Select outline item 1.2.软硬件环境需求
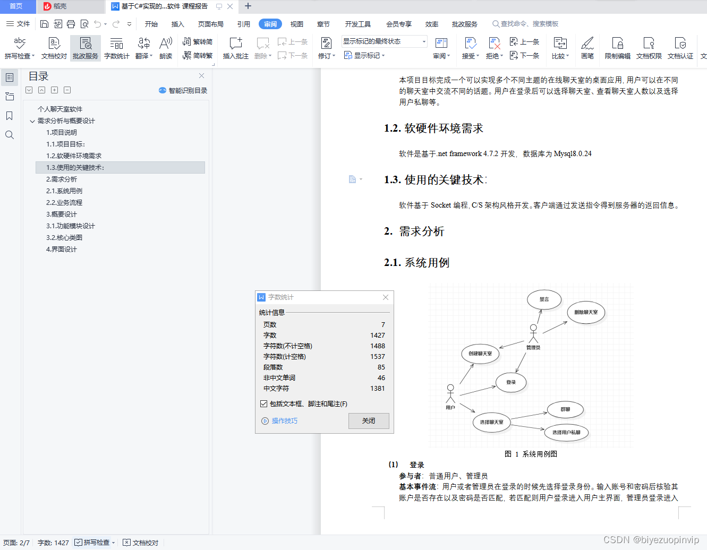Screen dimensions: 707x550 74,156
